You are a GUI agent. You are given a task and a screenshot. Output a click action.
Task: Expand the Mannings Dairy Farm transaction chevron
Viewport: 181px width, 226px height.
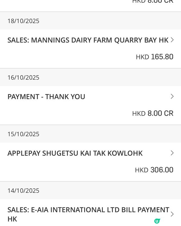pyautogui.click(x=172, y=40)
